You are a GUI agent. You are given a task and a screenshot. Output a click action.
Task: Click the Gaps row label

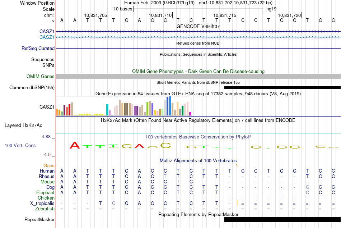click(x=49, y=166)
